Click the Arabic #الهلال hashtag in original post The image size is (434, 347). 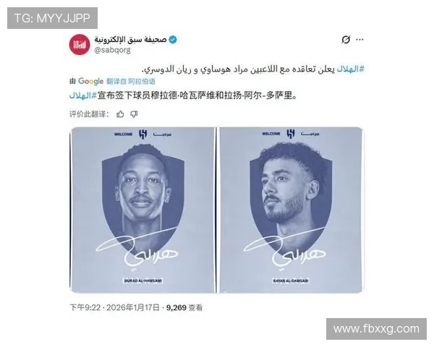[x=350, y=69]
